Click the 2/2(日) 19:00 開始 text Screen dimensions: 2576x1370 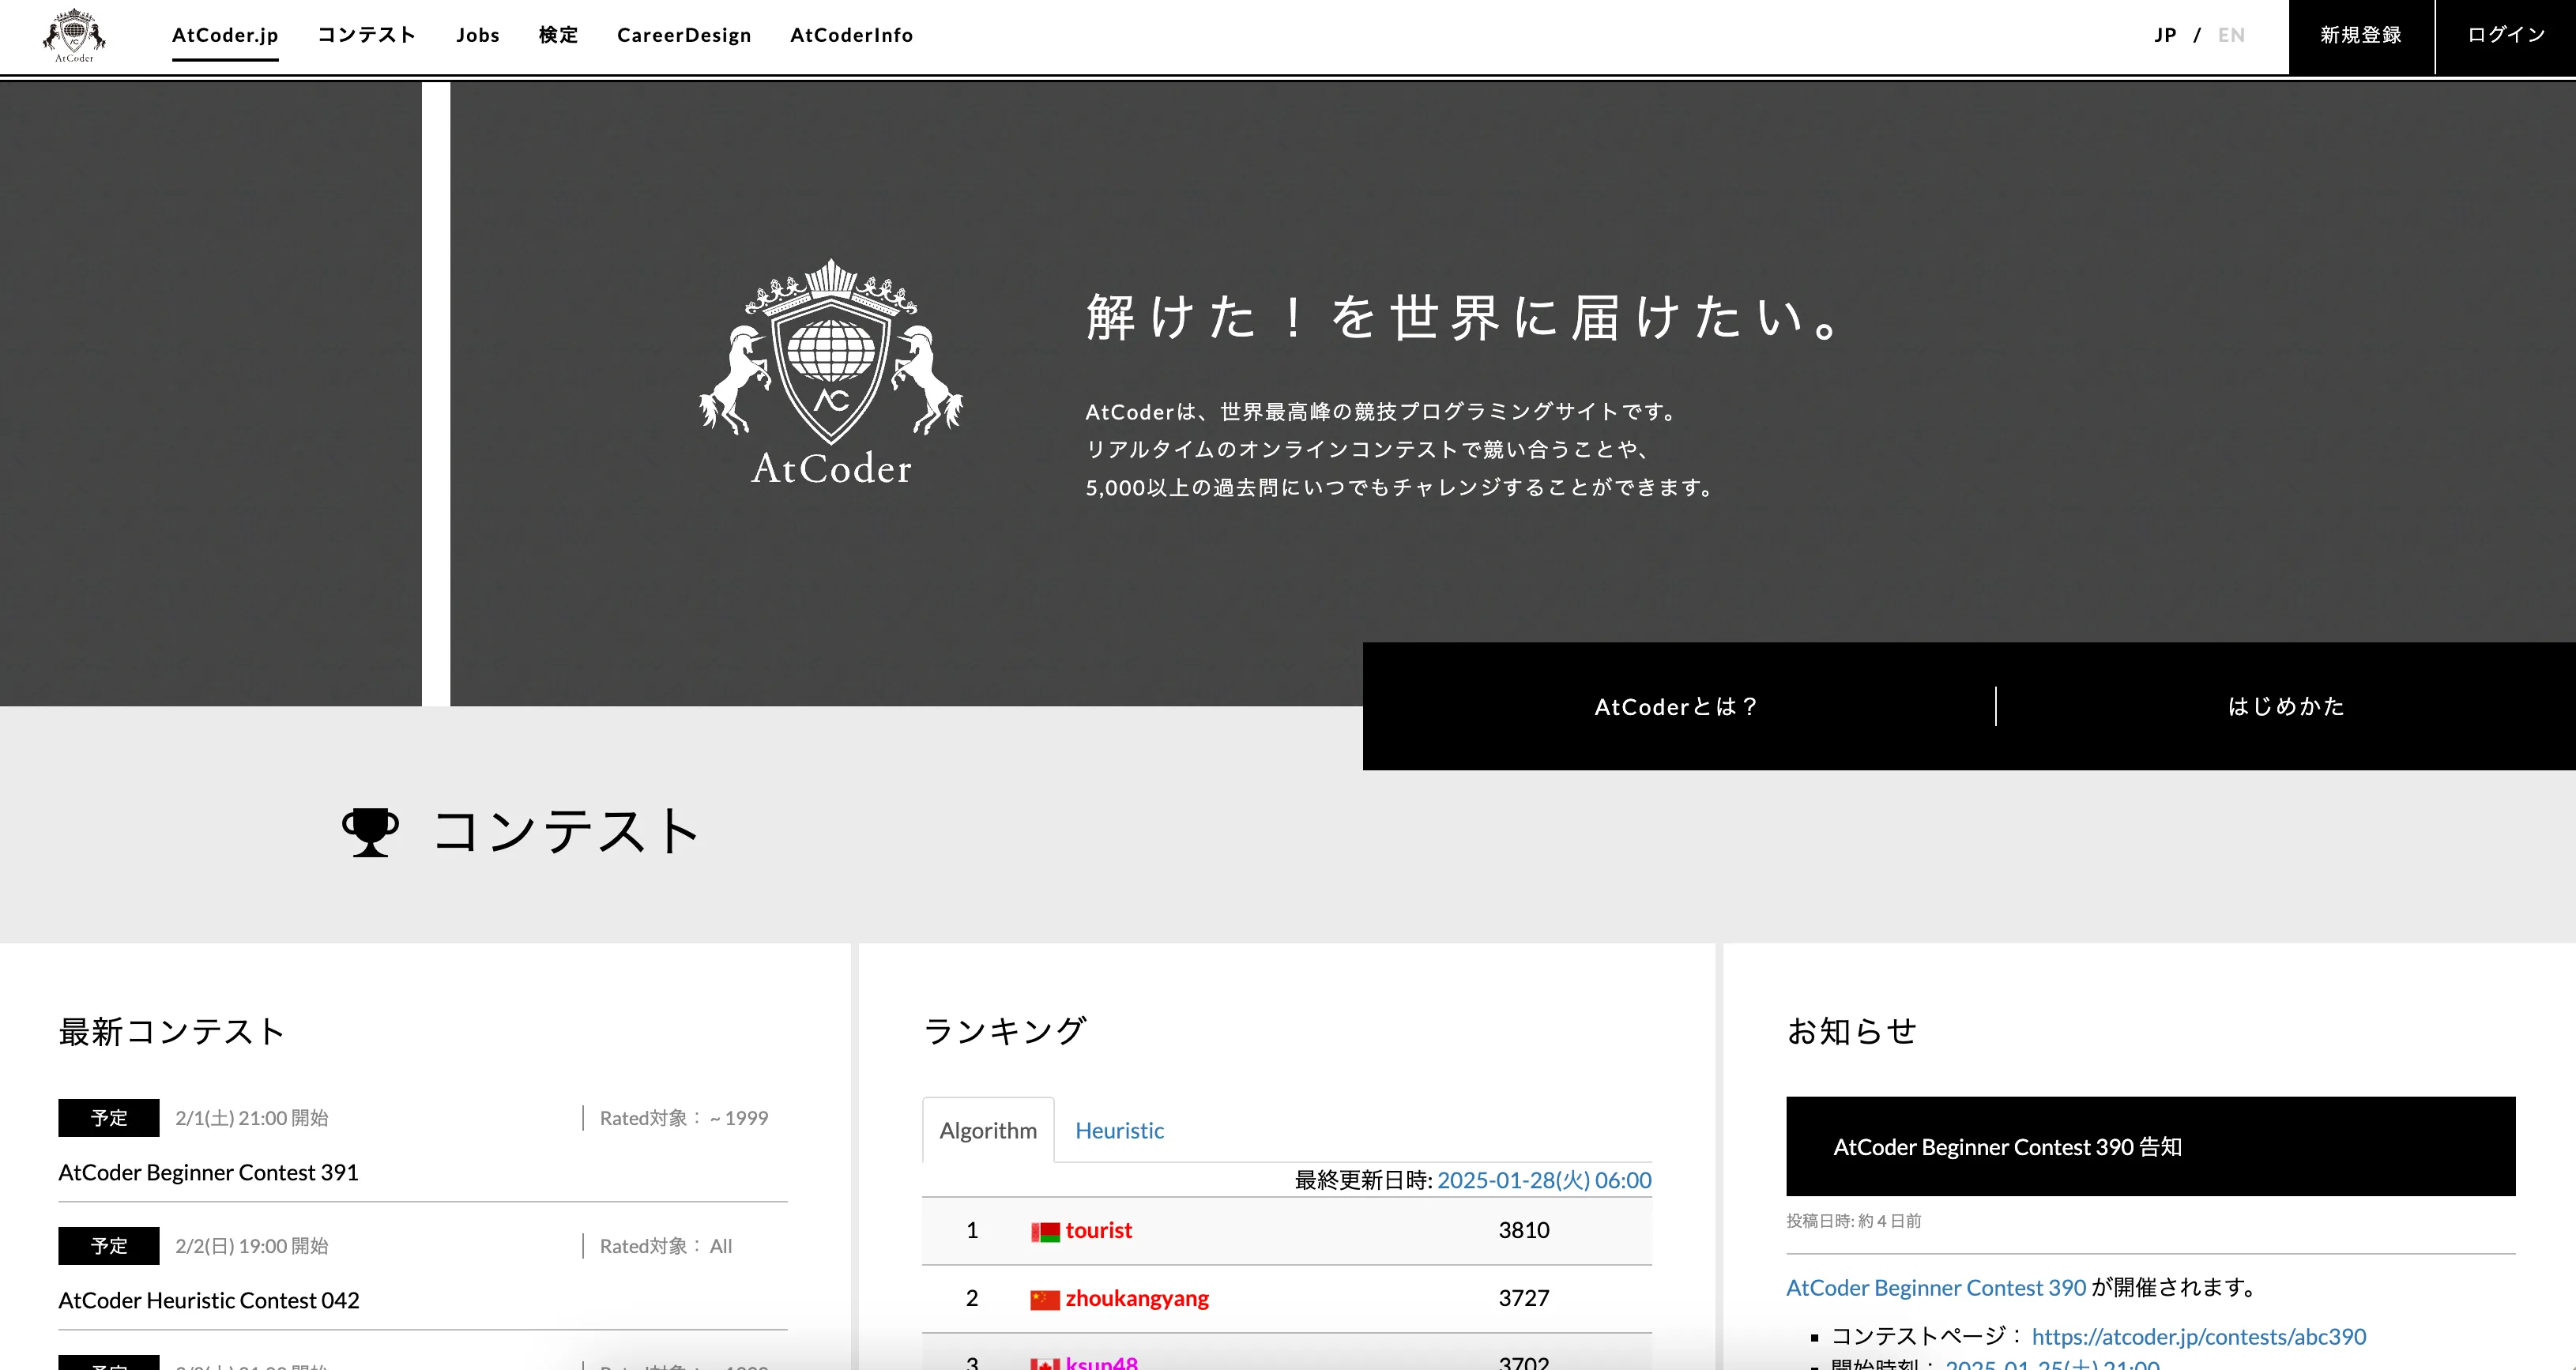(252, 1246)
